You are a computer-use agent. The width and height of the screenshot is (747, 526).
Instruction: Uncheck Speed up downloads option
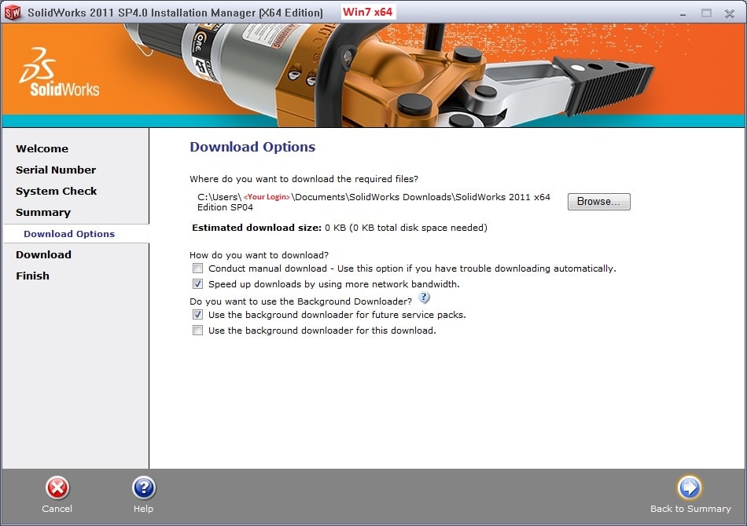(x=198, y=284)
